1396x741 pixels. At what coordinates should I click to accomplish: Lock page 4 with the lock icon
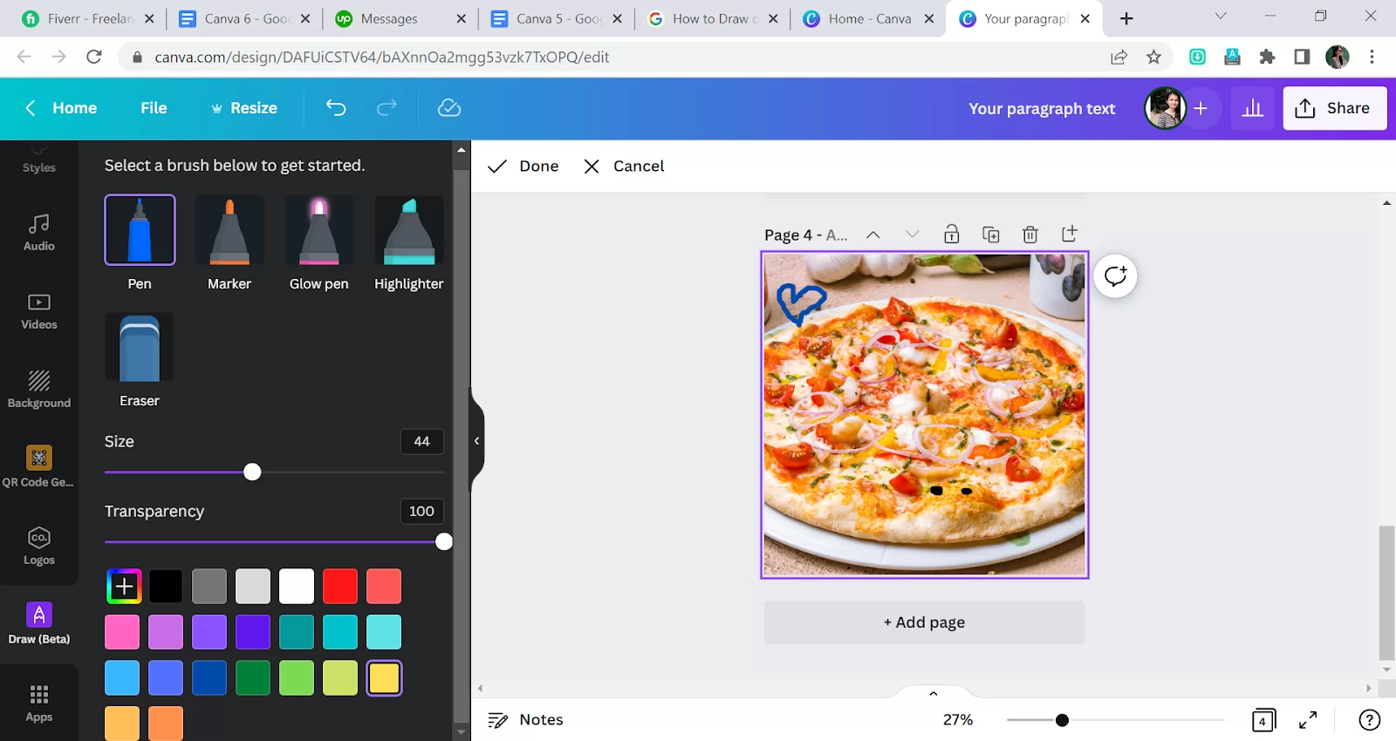(x=952, y=234)
